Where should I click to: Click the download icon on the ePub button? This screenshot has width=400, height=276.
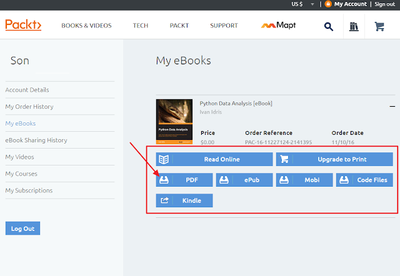[224, 180]
